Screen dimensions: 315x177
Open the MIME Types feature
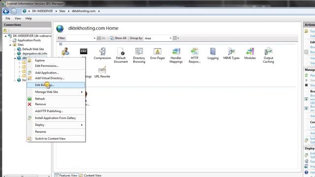(x=231, y=54)
